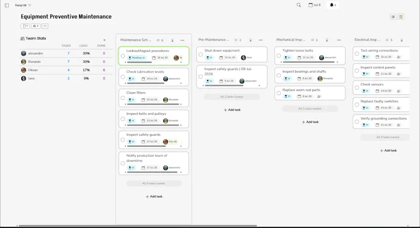Toggle the sidebar panel icon

(7, 5)
